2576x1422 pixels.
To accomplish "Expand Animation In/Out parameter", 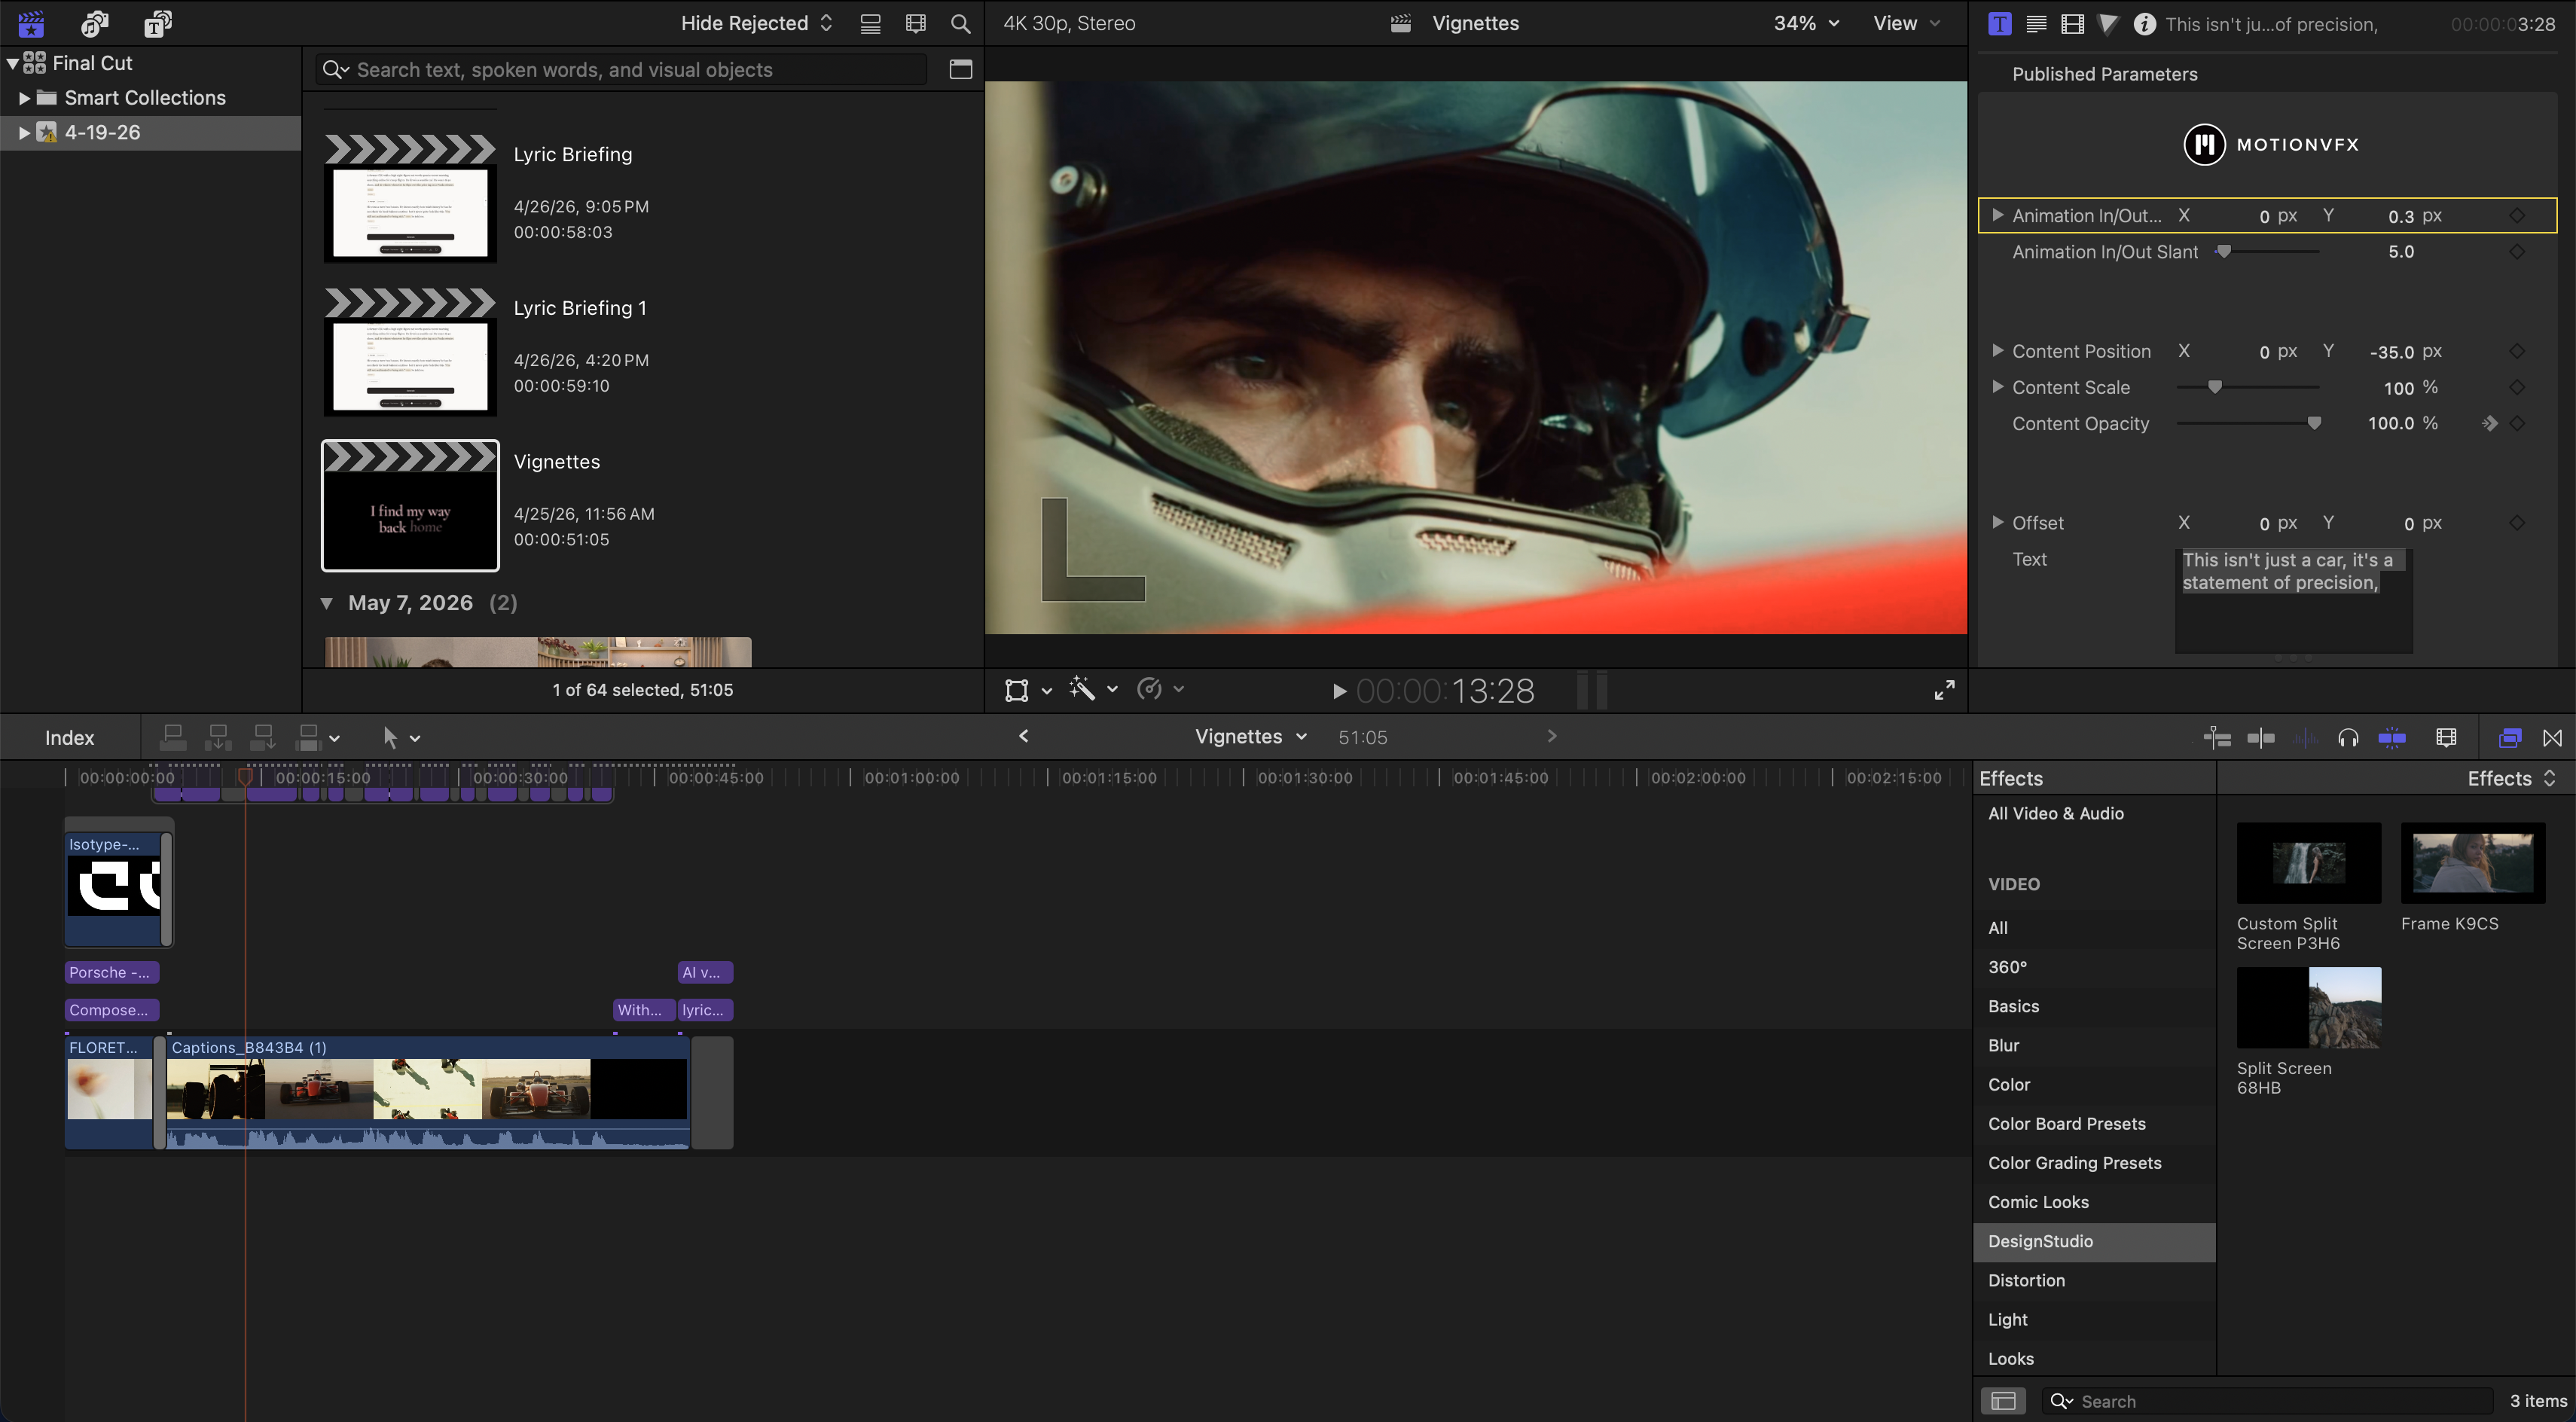I will point(1997,215).
